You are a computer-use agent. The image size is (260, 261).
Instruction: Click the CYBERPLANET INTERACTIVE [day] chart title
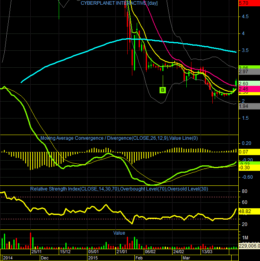(x=119, y=3)
